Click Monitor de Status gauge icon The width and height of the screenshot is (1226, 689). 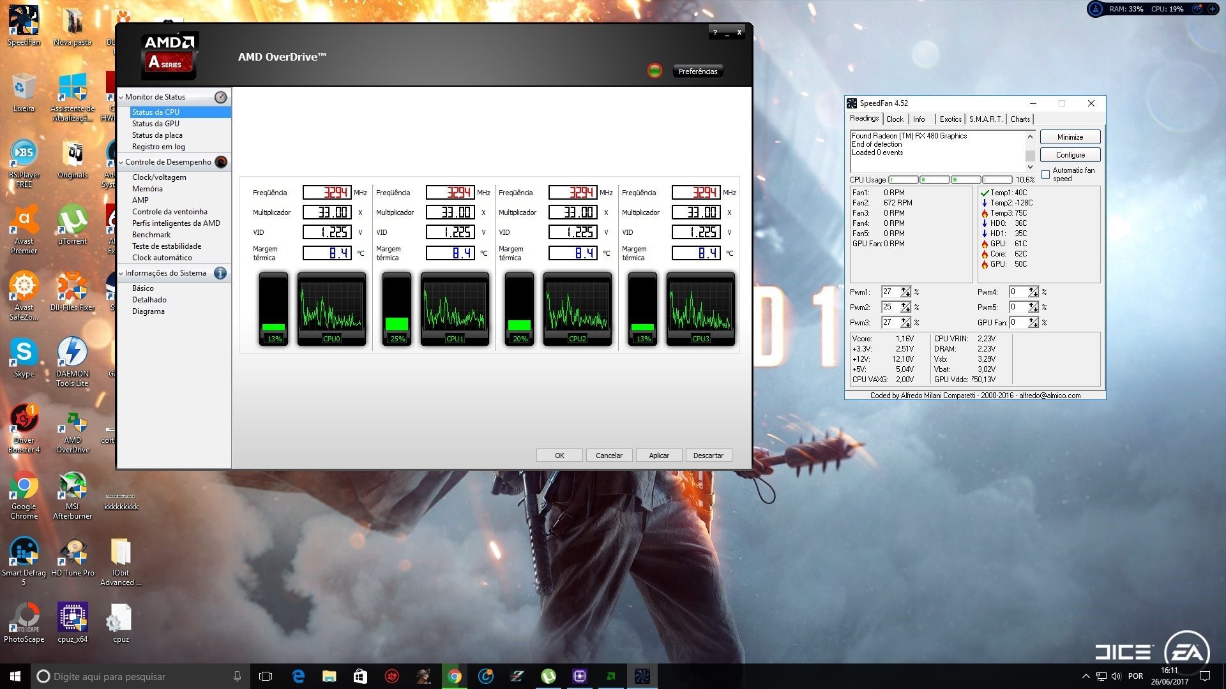220,97
